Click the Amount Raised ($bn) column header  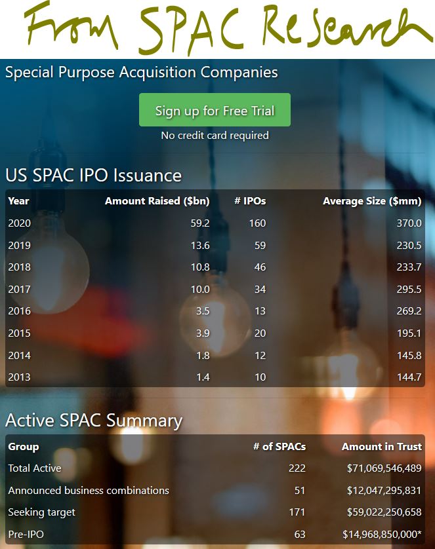coord(157,201)
